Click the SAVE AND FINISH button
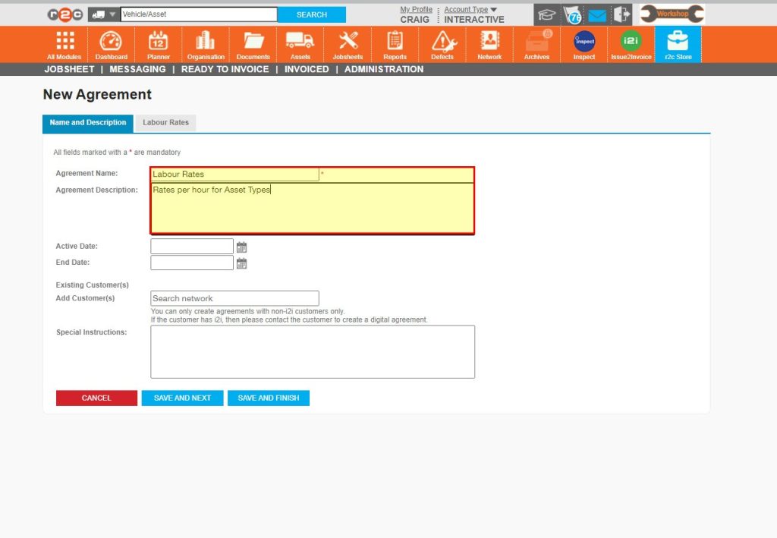 269,398
